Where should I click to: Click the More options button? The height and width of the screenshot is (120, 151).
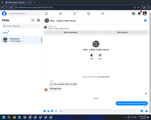(x=123, y=32)
